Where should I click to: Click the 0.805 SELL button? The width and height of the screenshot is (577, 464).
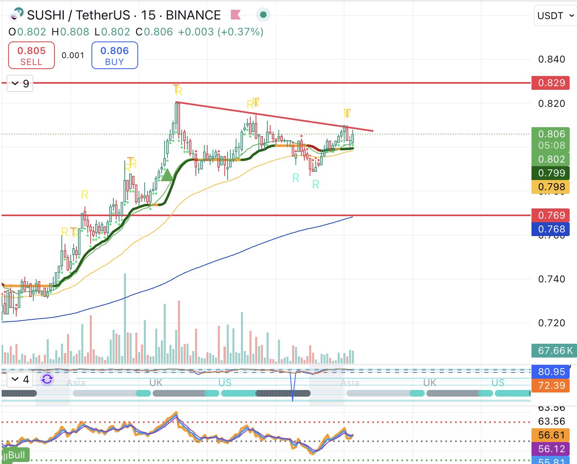tap(31, 56)
